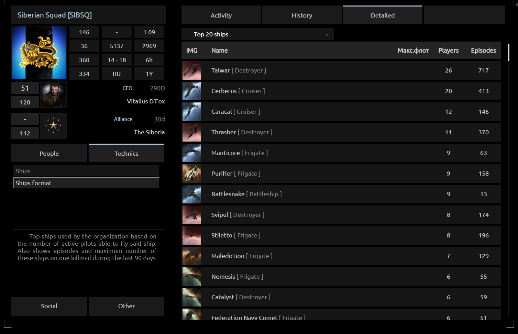Viewport: 518px width, 334px height.
Task: Click the 14 - 18 stat cell
Action: (x=117, y=60)
